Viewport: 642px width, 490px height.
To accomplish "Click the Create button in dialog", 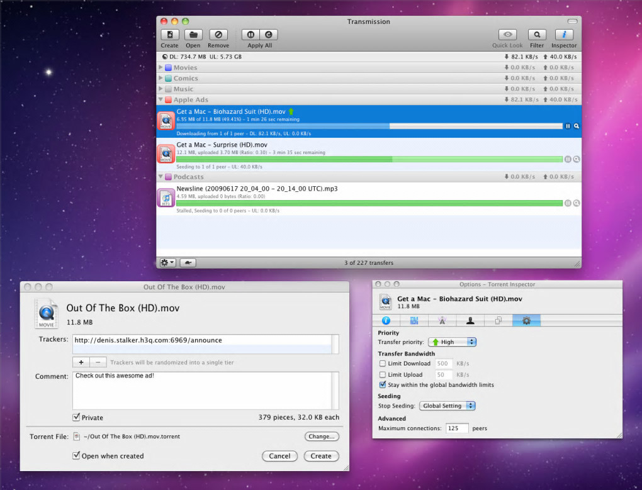I will coord(321,456).
